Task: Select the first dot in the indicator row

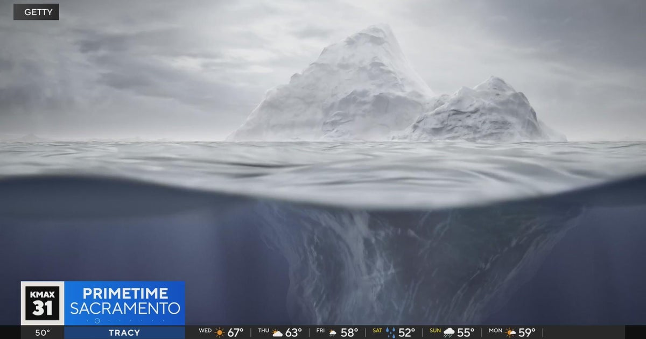Action: [87, 321]
